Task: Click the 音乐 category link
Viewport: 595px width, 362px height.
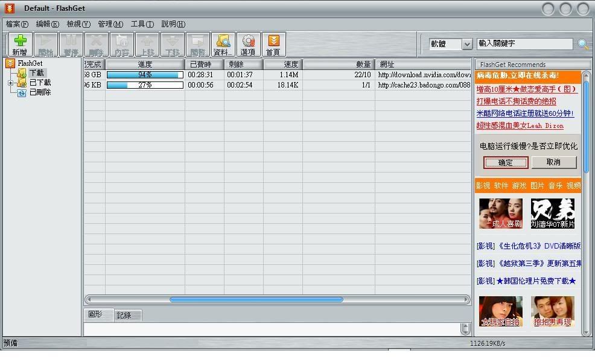Action: click(555, 186)
